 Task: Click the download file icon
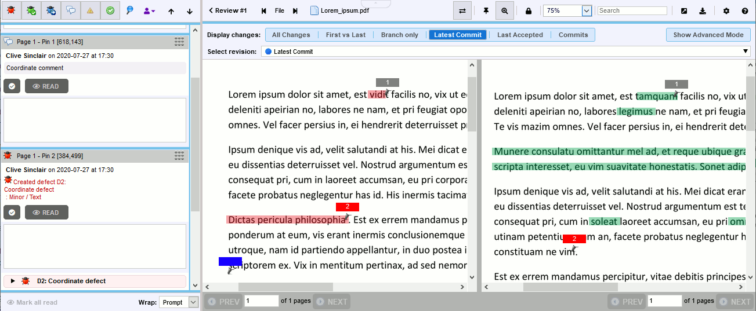(703, 10)
